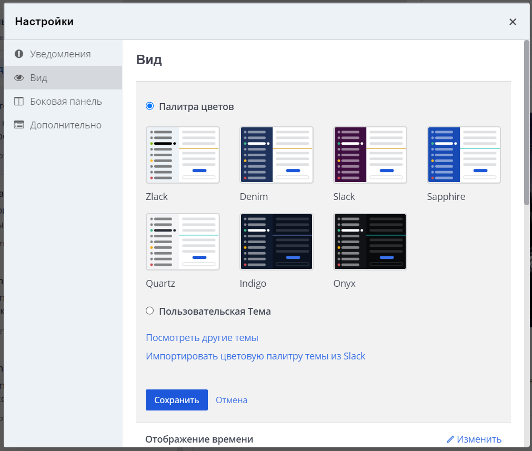
Task: Click the Дополнительно list icon
Action: (x=19, y=125)
